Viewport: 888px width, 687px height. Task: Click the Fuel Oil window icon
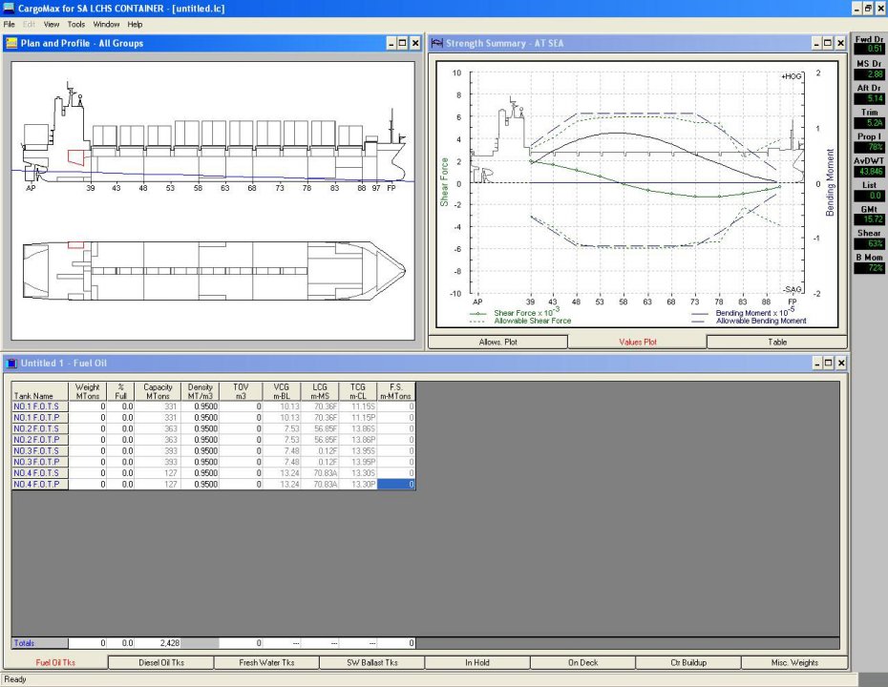point(11,364)
